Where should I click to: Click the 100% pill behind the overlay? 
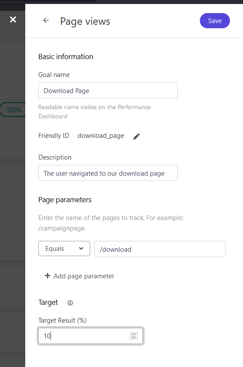tap(13, 110)
